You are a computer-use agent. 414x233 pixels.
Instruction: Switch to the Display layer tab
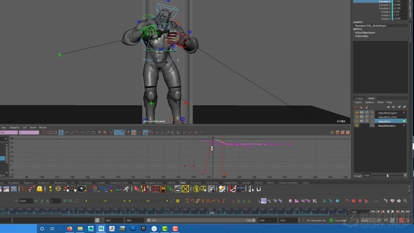359,98
